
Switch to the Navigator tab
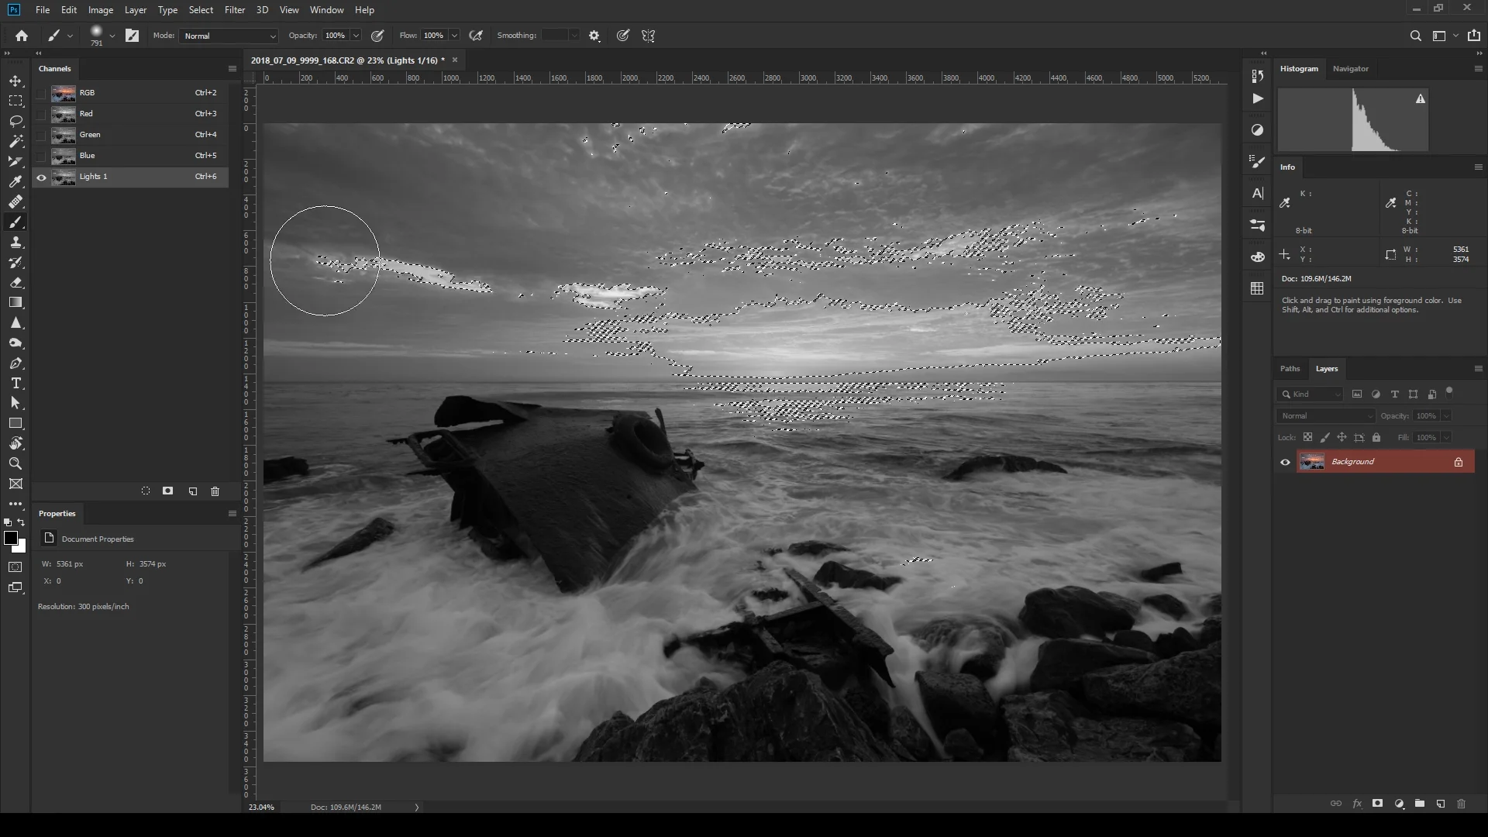pos(1351,69)
